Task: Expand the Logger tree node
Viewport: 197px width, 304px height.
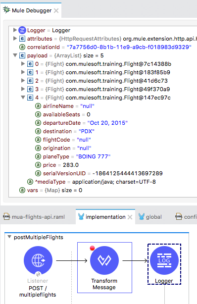Action: pyautogui.click(x=15, y=30)
